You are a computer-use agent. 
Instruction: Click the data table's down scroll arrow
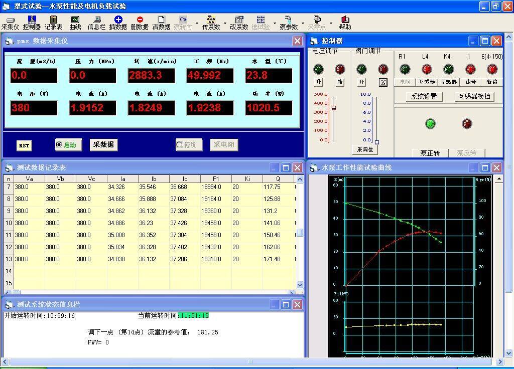(x=300, y=285)
